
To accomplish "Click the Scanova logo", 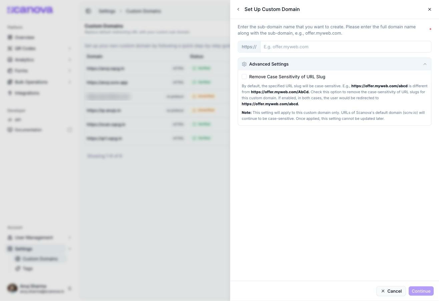I will click(x=30, y=10).
